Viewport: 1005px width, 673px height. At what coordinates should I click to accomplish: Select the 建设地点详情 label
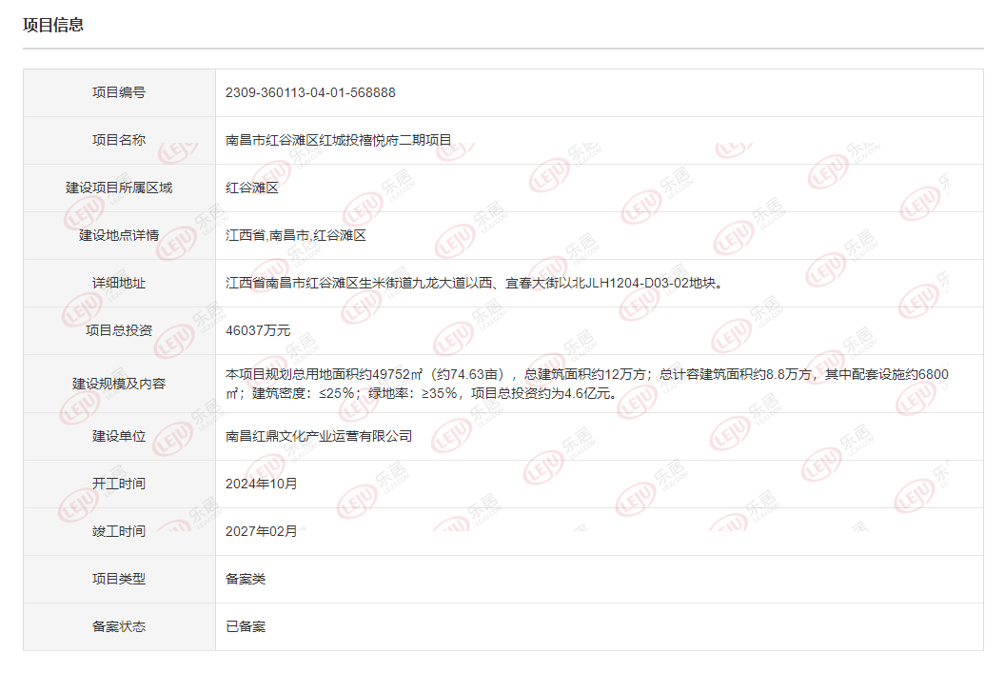(119, 235)
